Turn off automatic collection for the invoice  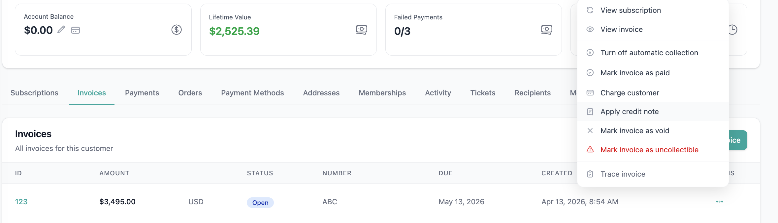coord(649,53)
